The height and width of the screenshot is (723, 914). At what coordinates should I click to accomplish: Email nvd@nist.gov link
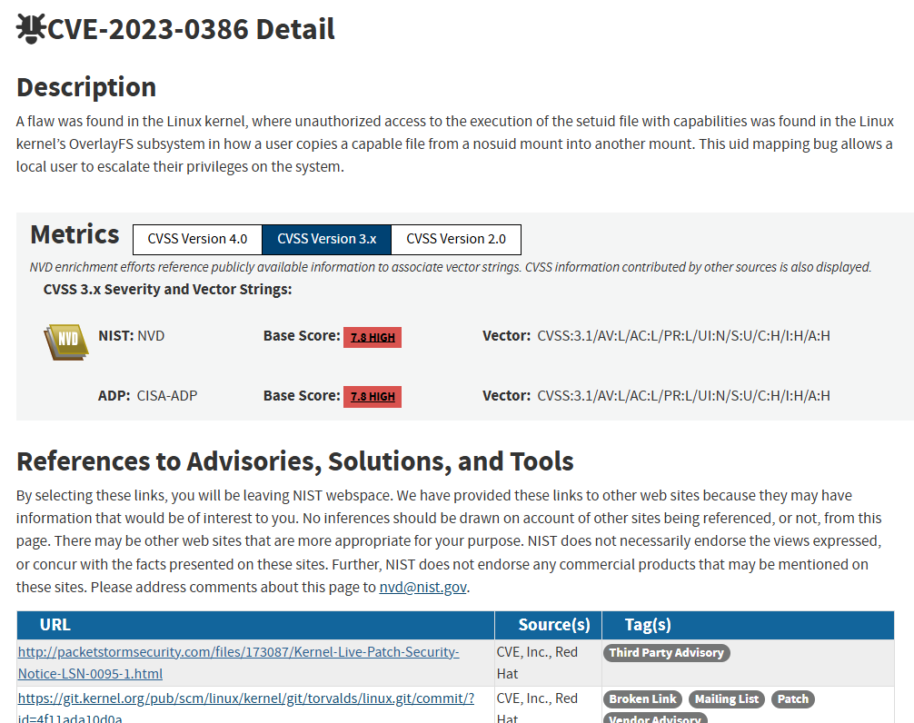422,588
